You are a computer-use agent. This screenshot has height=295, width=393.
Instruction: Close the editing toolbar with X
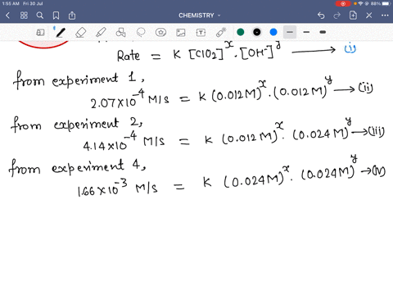369,16
